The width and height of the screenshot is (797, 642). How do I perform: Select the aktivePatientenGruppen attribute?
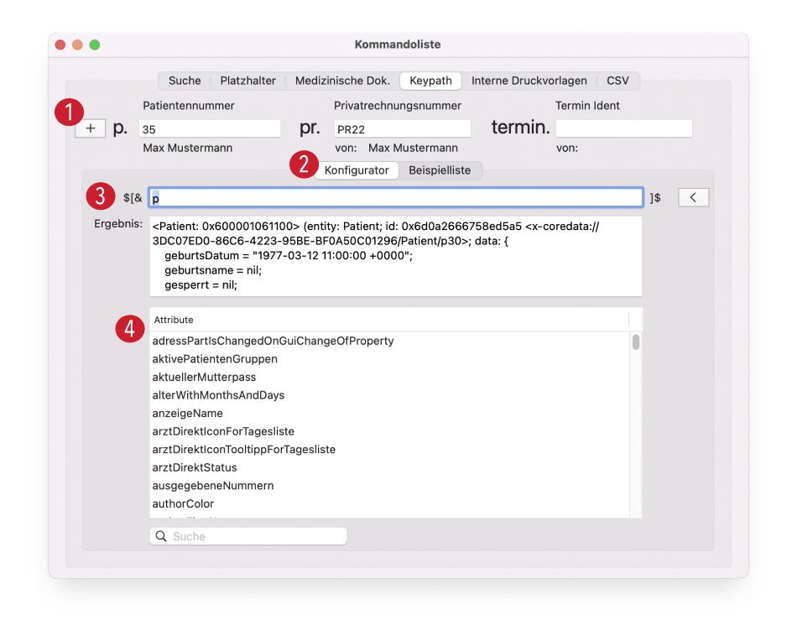point(389,359)
